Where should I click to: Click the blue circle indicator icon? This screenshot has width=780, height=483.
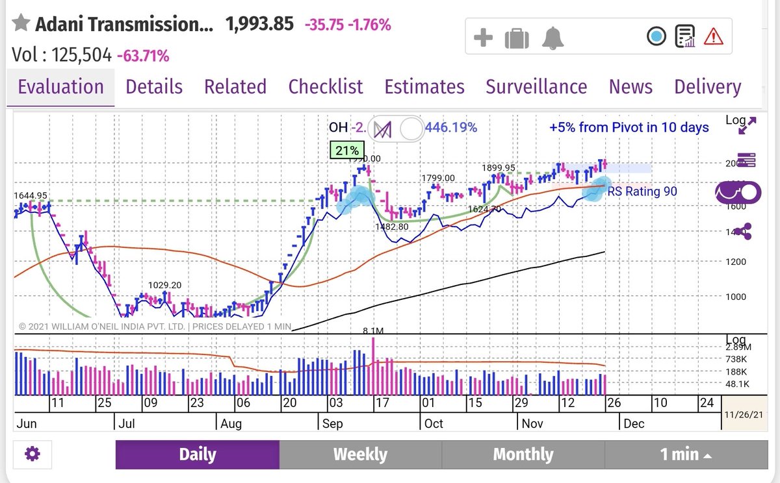[656, 37]
